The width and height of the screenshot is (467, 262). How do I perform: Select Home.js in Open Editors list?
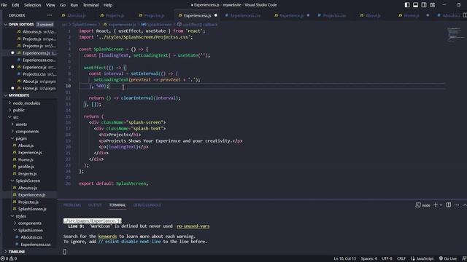tap(30, 88)
